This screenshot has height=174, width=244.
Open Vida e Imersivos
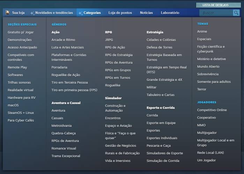[118, 161]
